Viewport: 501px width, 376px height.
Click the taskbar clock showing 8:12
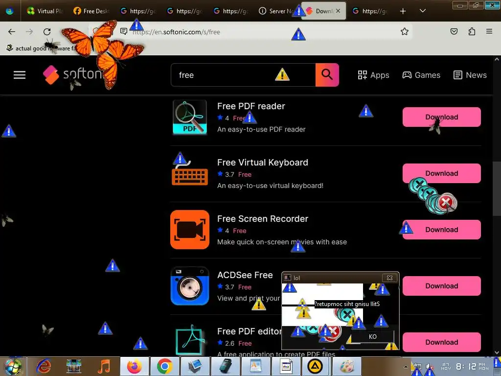(465, 366)
